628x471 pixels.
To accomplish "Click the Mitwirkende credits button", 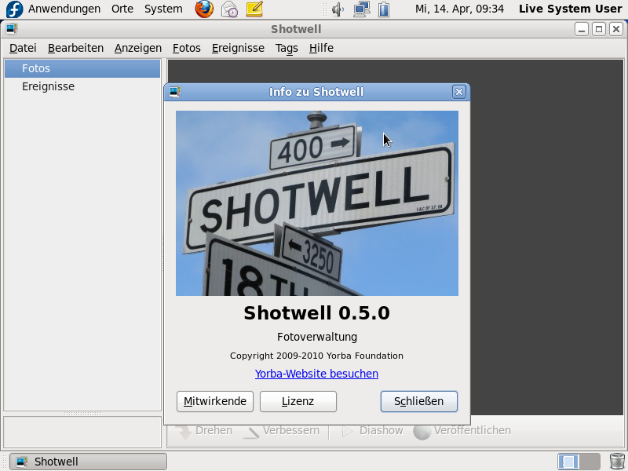I will (x=215, y=401).
